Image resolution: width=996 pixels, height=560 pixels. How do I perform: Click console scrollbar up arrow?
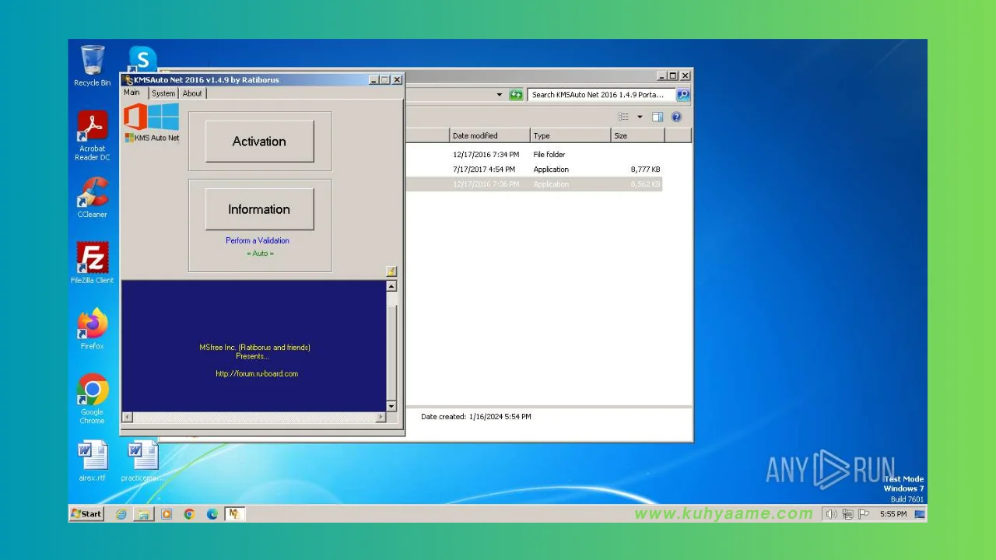click(x=391, y=286)
